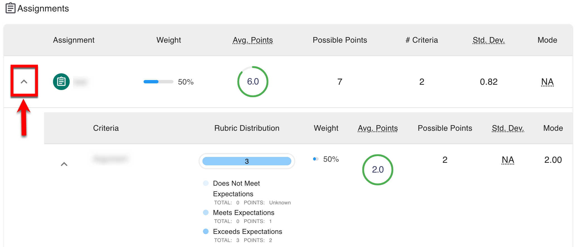The height and width of the screenshot is (247, 576).
Task: Click the Std. Dev. assignment column header
Action: click(488, 40)
